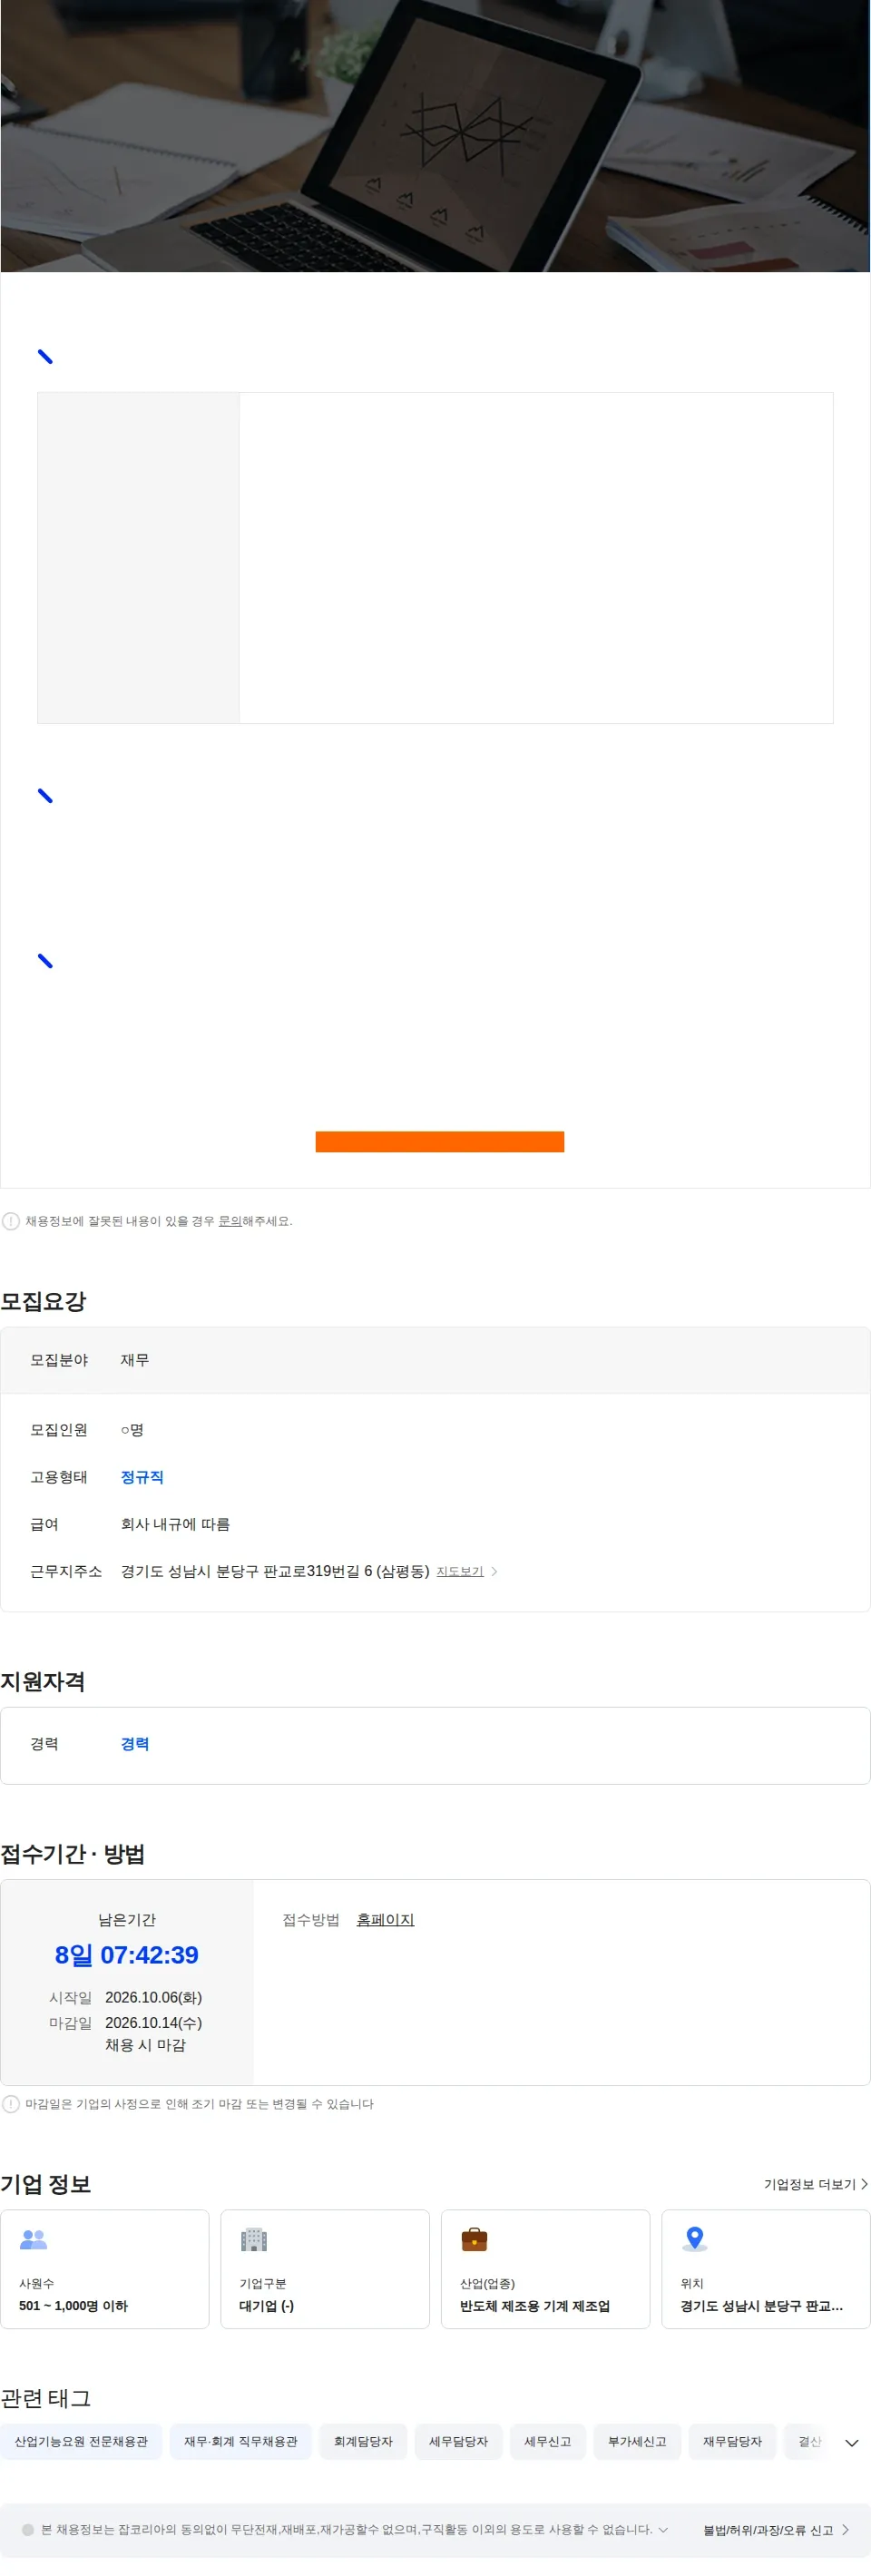Screen dimensions: 871x2576
Task: Click the 회사 내규에 따름 salary text
Action: [x=176, y=1524]
